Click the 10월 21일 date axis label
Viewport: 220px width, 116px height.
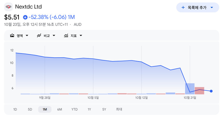[x=190, y=98]
